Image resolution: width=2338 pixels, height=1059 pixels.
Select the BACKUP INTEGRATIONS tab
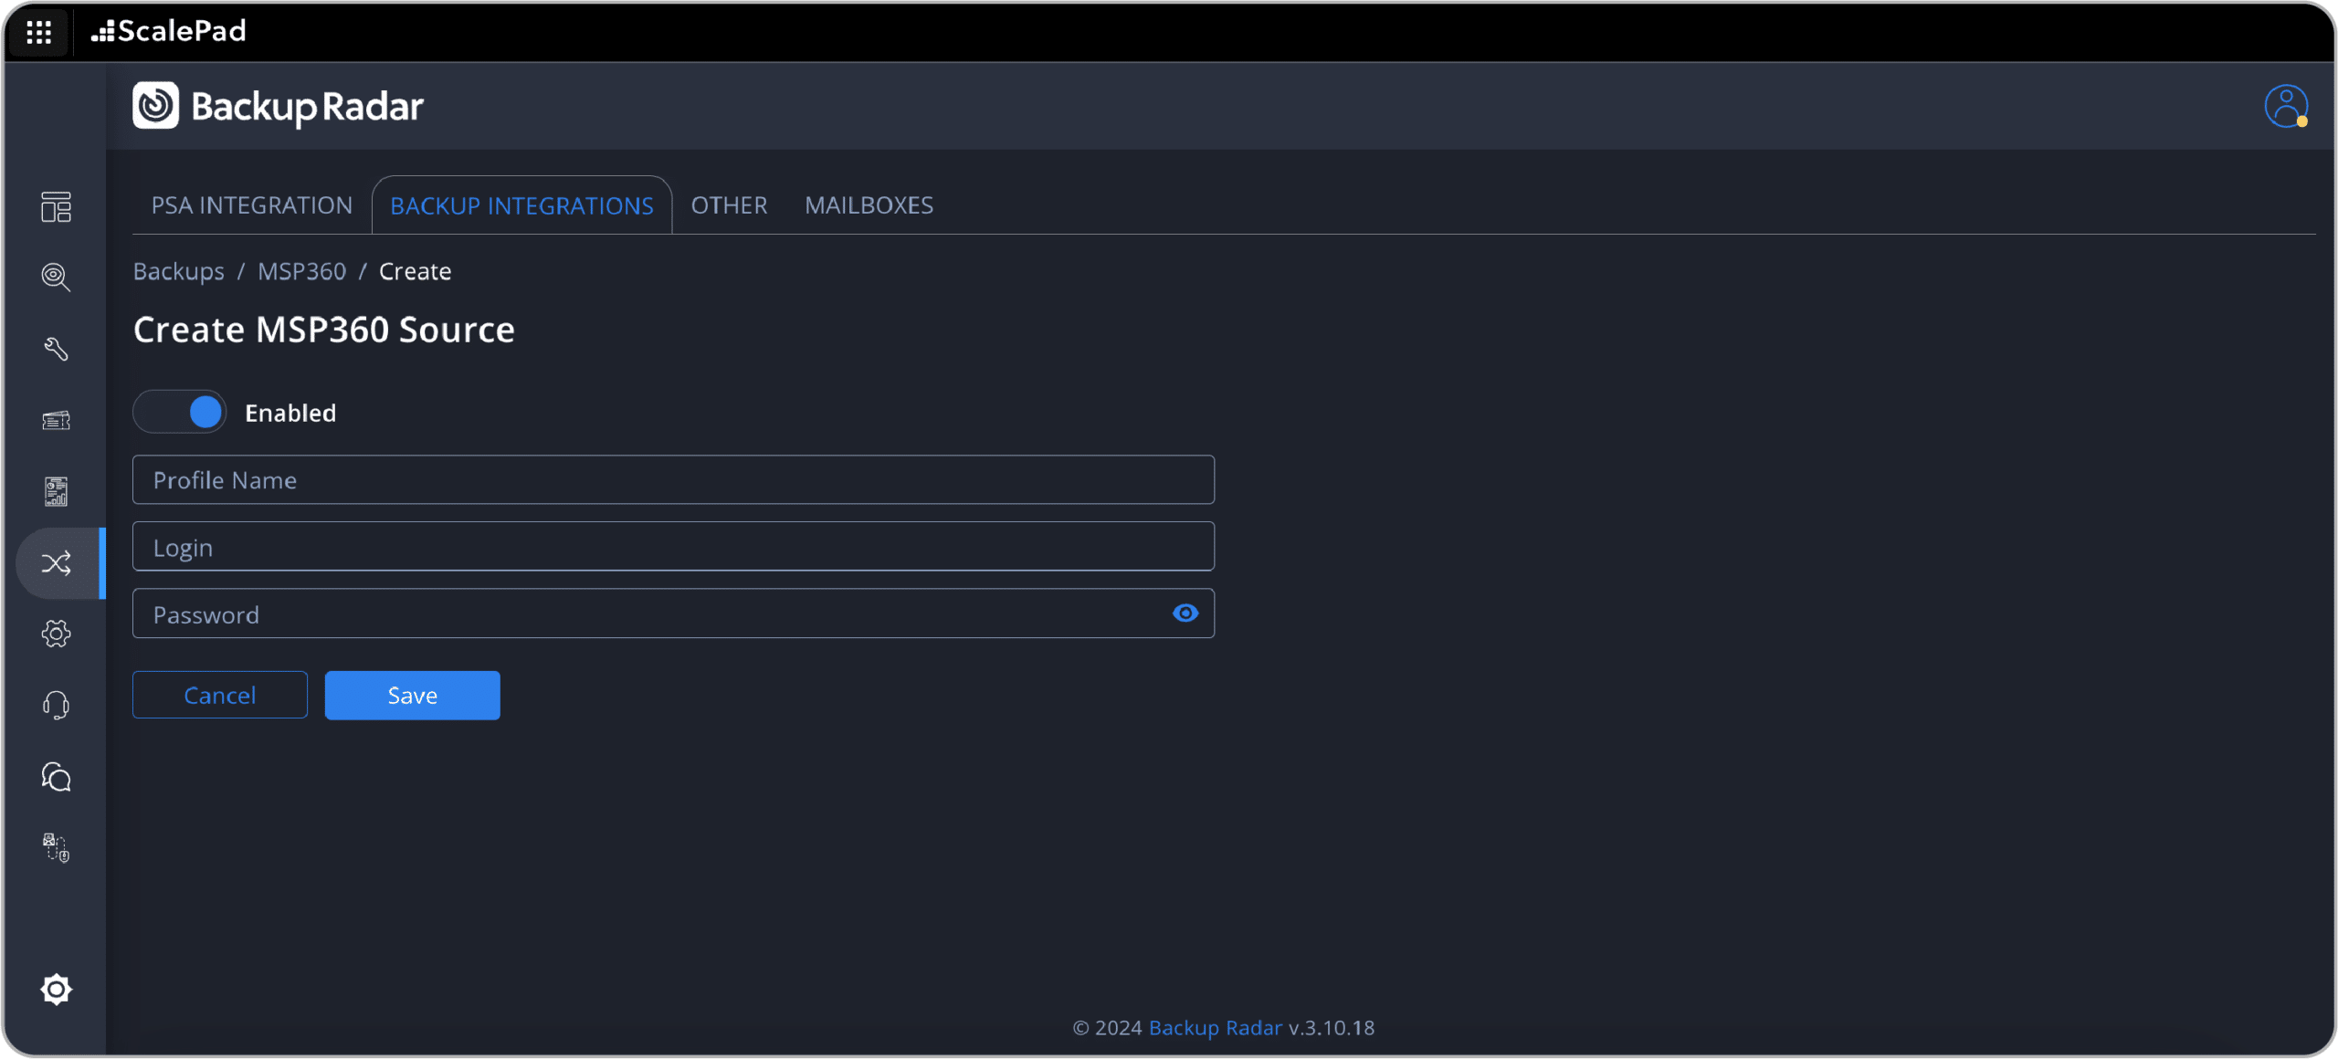coord(521,205)
